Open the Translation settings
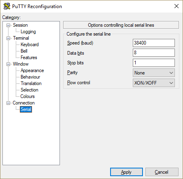Screen dimensions: 183x179 click(31, 83)
